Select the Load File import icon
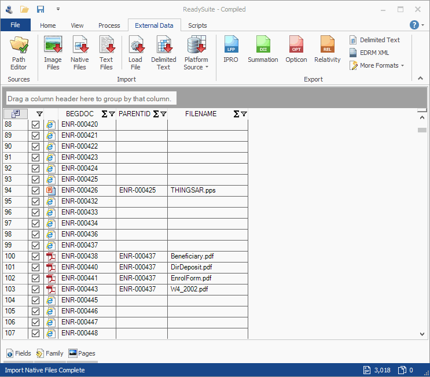 tap(135, 53)
